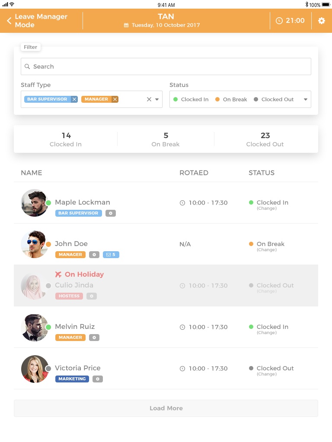Clear all Staff Type selections
The image size is (332, 442).
[x=149, y=99]
